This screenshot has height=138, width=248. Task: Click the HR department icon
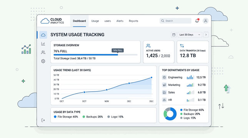(x=164, y=100)
